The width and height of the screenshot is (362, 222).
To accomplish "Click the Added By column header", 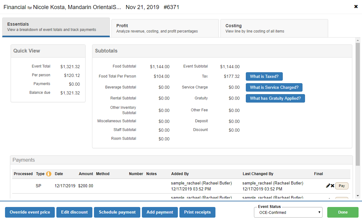I will (x=180, y=174).
